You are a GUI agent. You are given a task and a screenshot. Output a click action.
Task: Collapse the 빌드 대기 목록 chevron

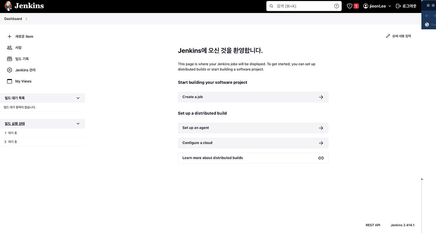coord(78,98)
